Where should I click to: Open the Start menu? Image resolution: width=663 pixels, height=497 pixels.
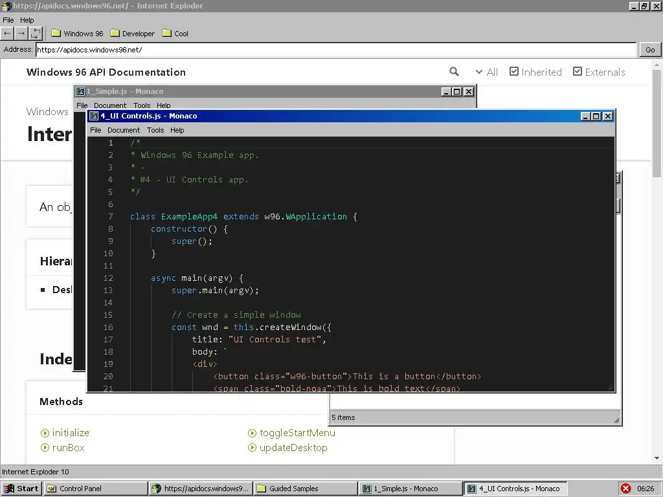[21, 489]
